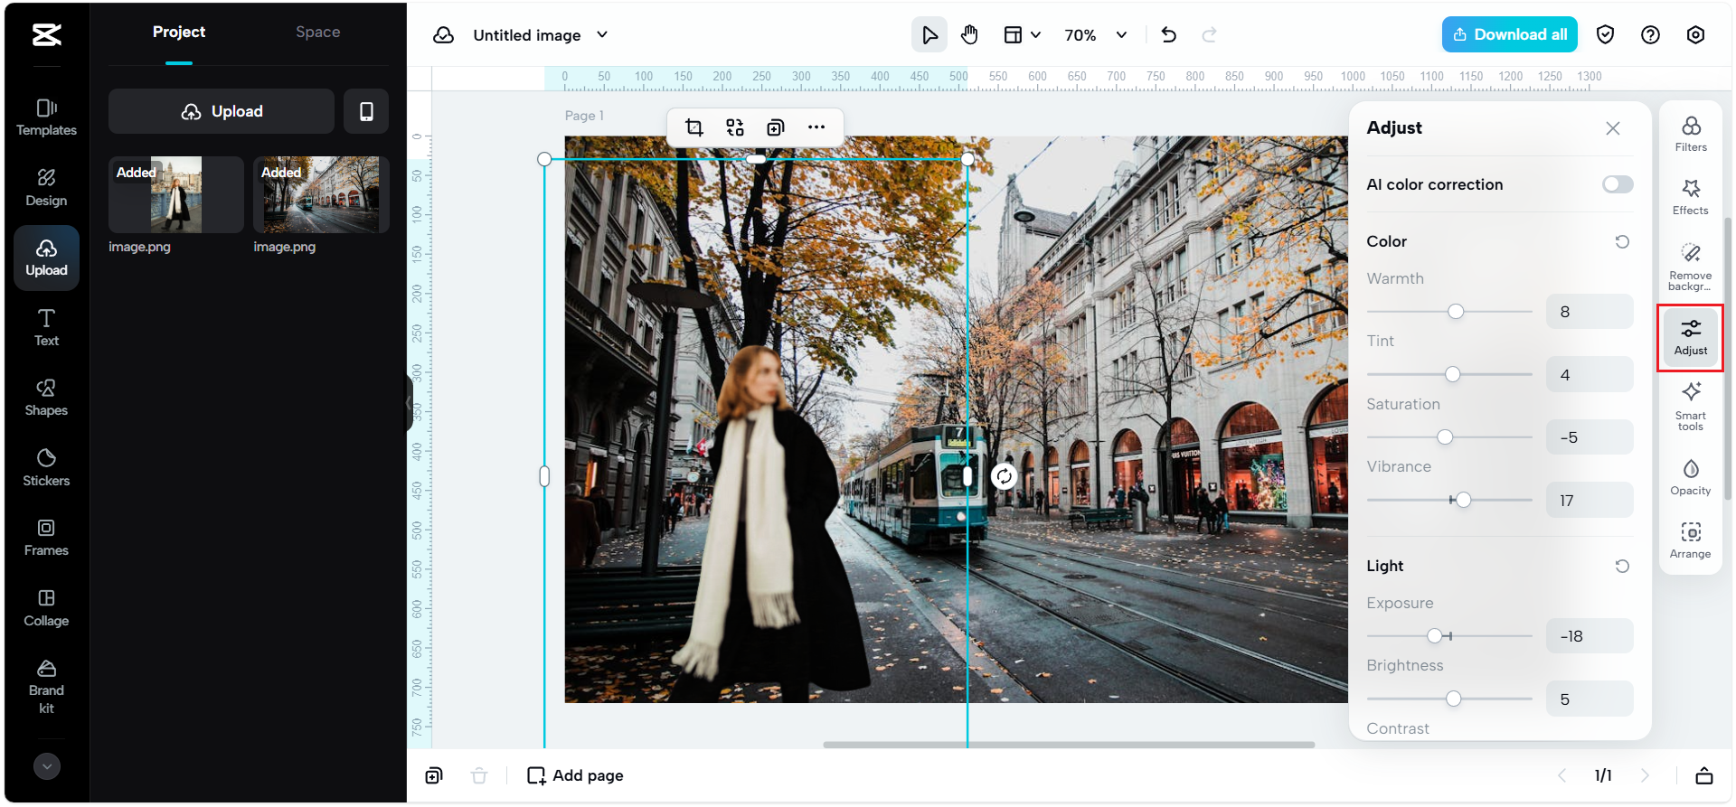The width and height of the screenshot is (1736, 807).
Task: Open the Filters panel
Action: click(x=1690, y=134)
